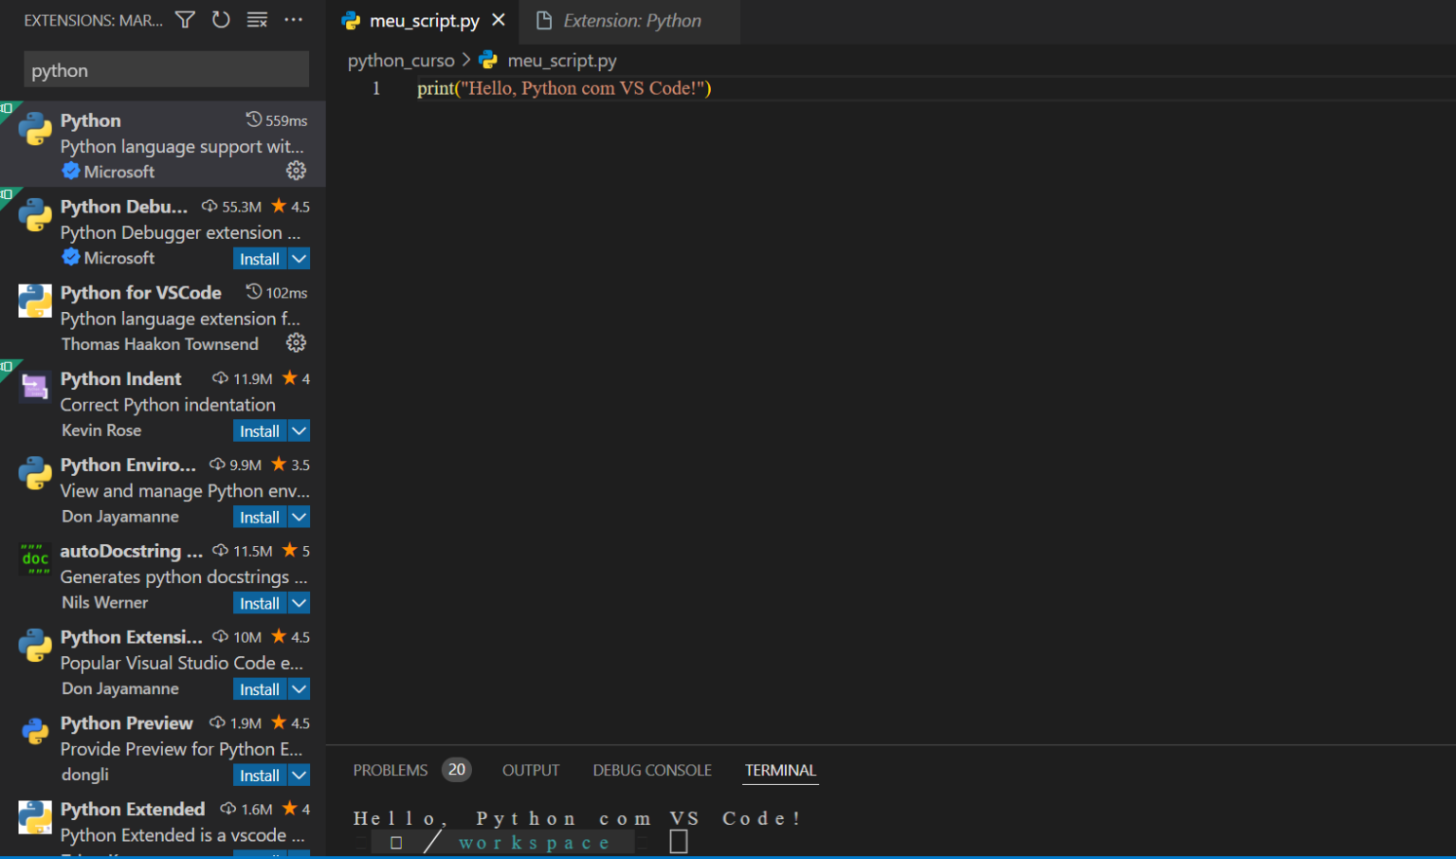Image resolution: width=1456 pixels, height=859 pixels.
Task: Select the Python Extended extension icon
Action: click(x=35, y=817)
